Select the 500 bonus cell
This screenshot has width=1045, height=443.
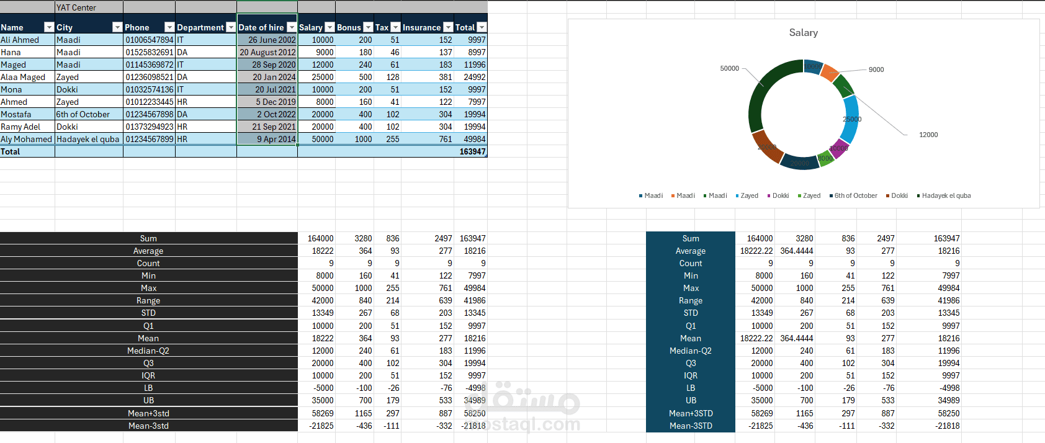point(354,77)
